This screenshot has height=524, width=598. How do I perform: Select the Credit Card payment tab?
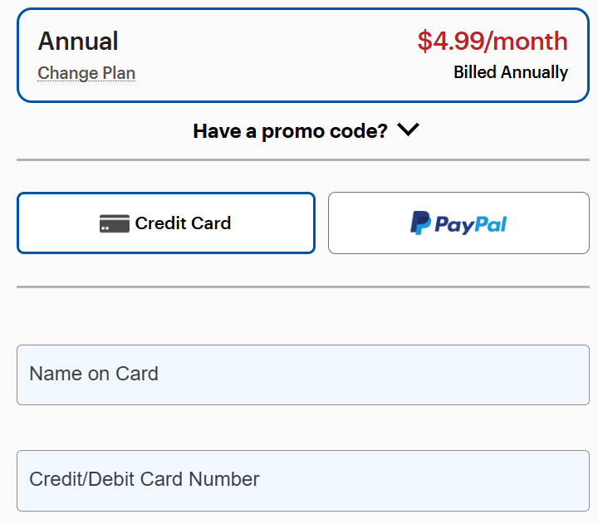[x=166, y=223]
